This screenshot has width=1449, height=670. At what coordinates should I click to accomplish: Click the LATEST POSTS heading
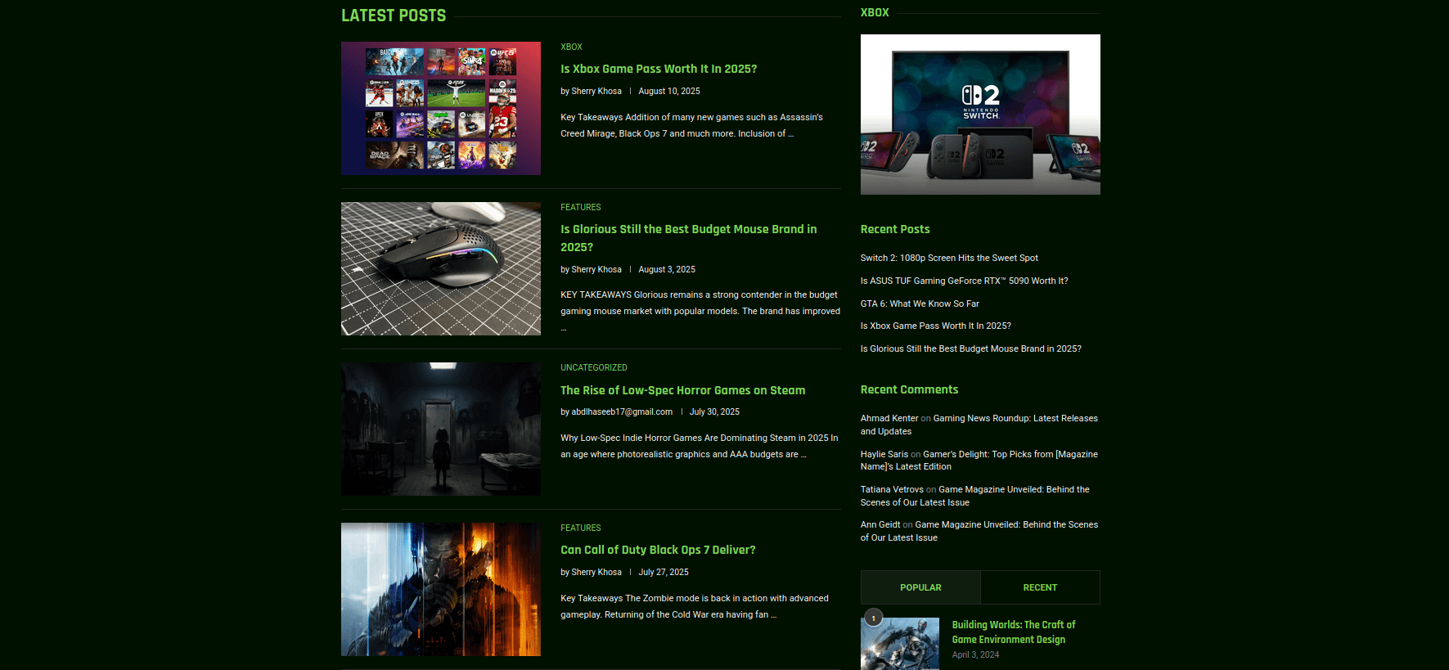click(x=394, y=16)
